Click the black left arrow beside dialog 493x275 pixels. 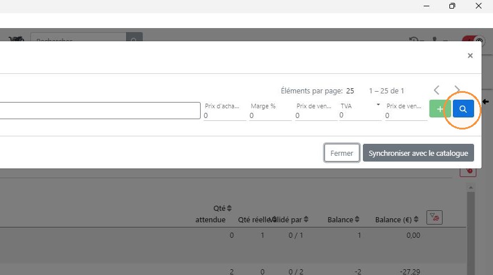coord(486,101)
